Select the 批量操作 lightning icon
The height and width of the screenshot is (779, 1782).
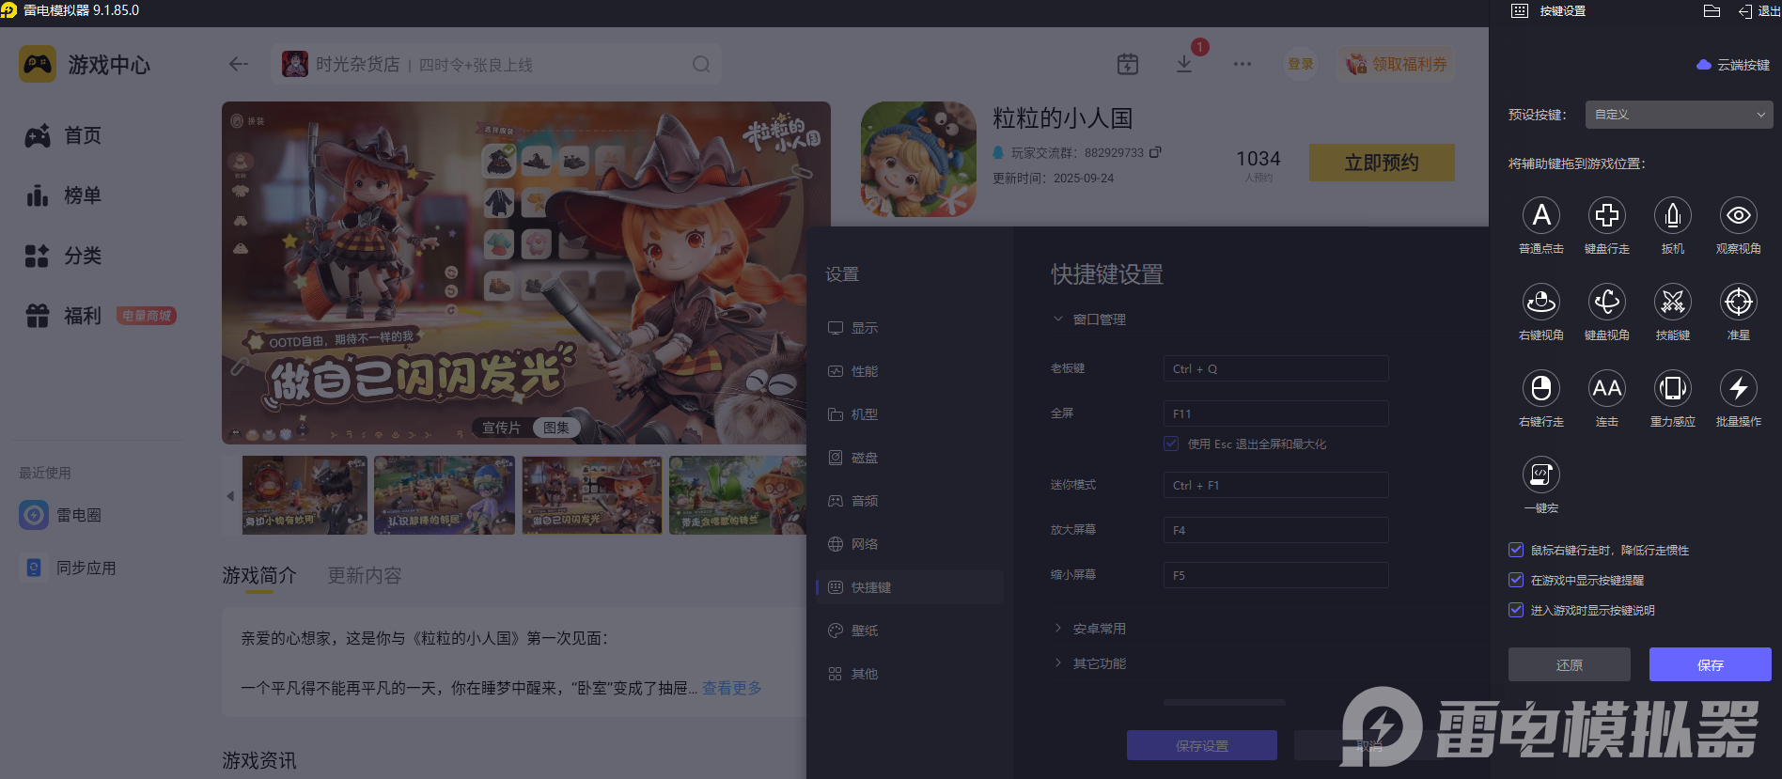[1739, 388]
